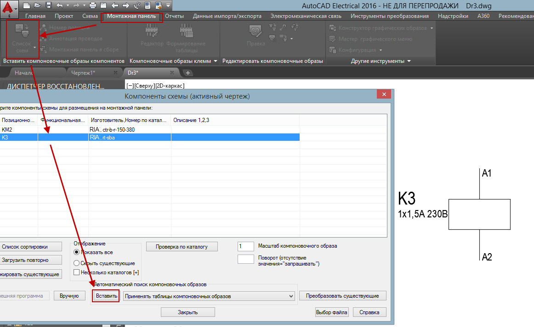Click the Конфигурация ribbon tool
This screenshot has width=534, height=327.
pyautogui.click(x=353, y=50)
